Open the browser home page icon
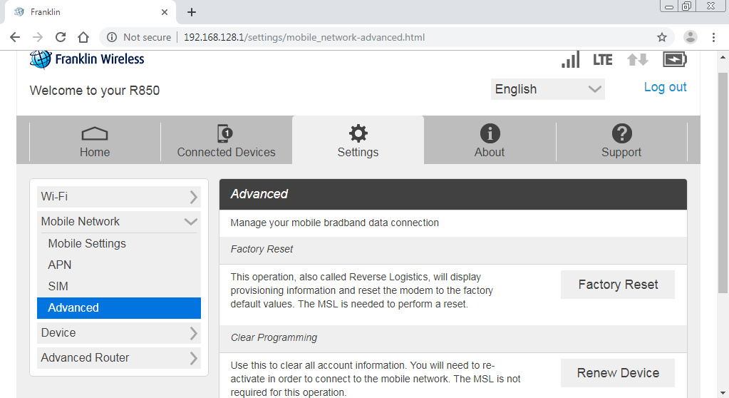 [x=83, y=37]
